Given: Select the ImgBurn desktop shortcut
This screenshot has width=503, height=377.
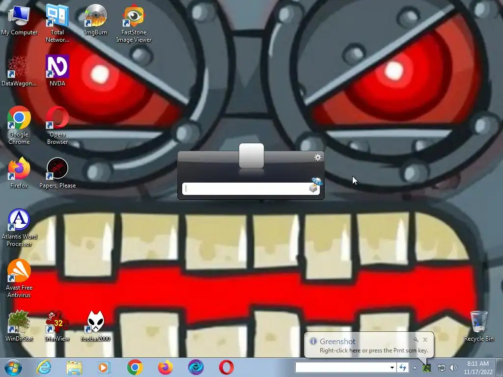Looking at the screenshot, I should coord(95,20).
